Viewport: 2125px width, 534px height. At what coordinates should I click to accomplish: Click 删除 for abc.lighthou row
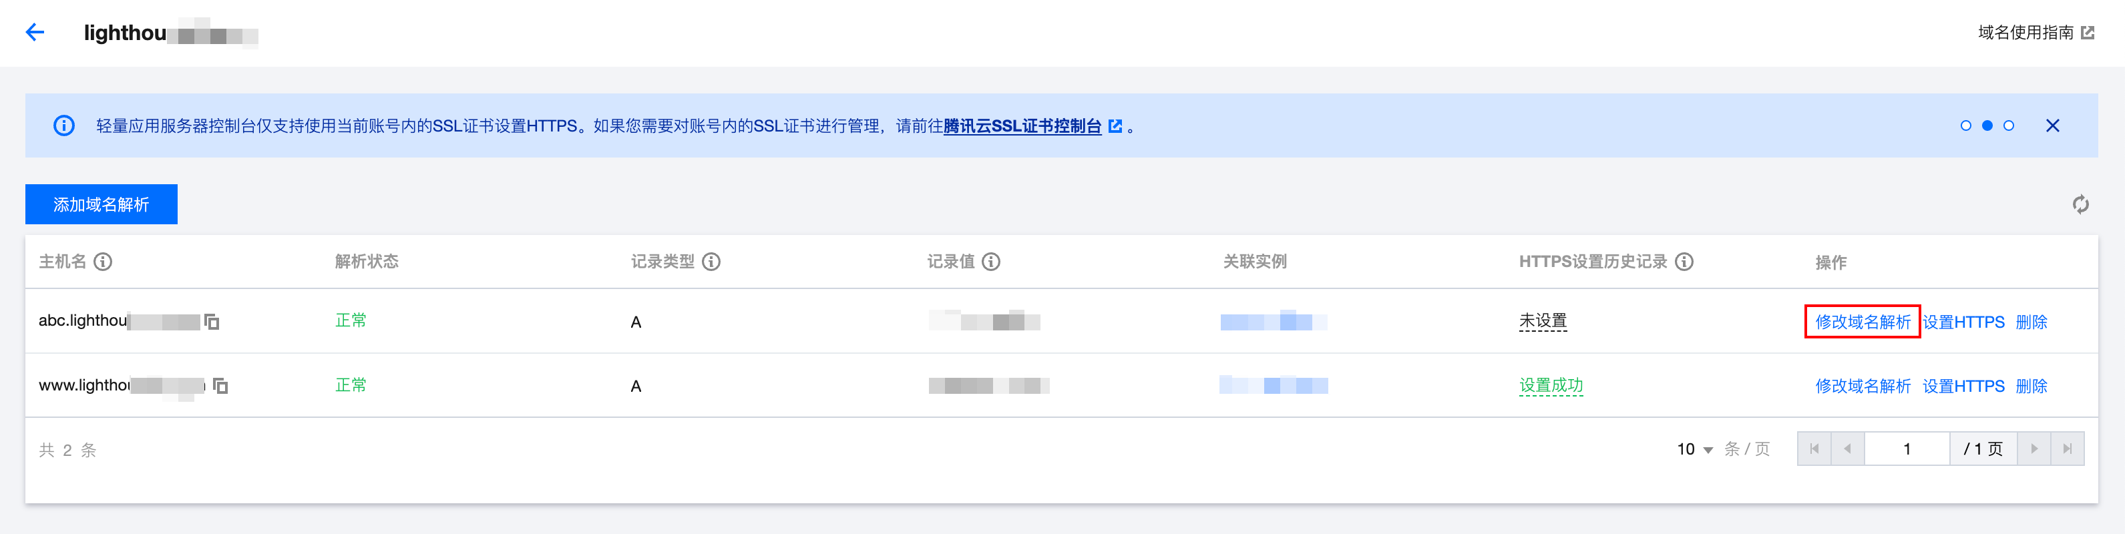2031,321
